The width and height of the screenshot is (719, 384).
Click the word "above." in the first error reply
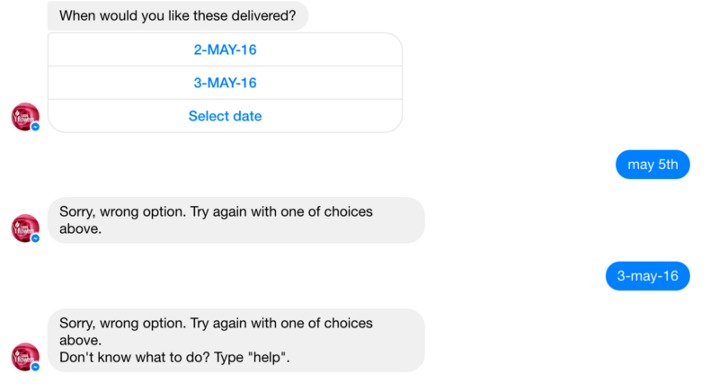point(81,229)
